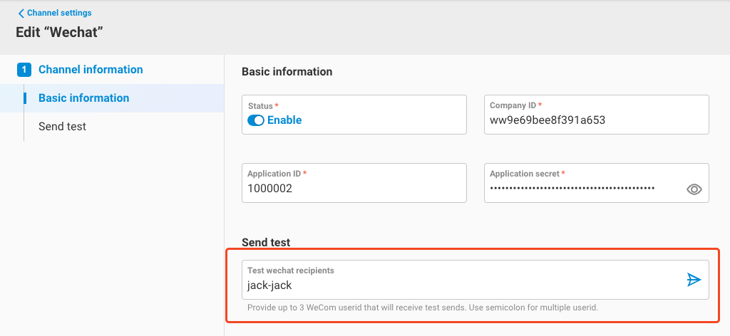Click into the Application ID field

point(354,189)
